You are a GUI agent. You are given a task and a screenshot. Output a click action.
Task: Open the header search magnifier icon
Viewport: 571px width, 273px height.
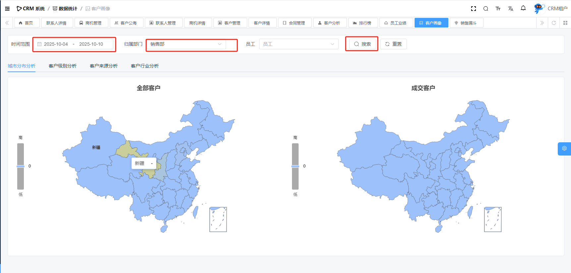(x=486, y=9)
